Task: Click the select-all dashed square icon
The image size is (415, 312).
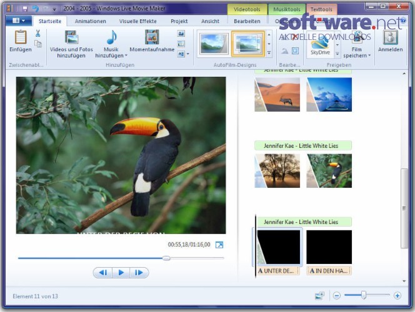Action: pyautogui.click(x=295, y=51)
